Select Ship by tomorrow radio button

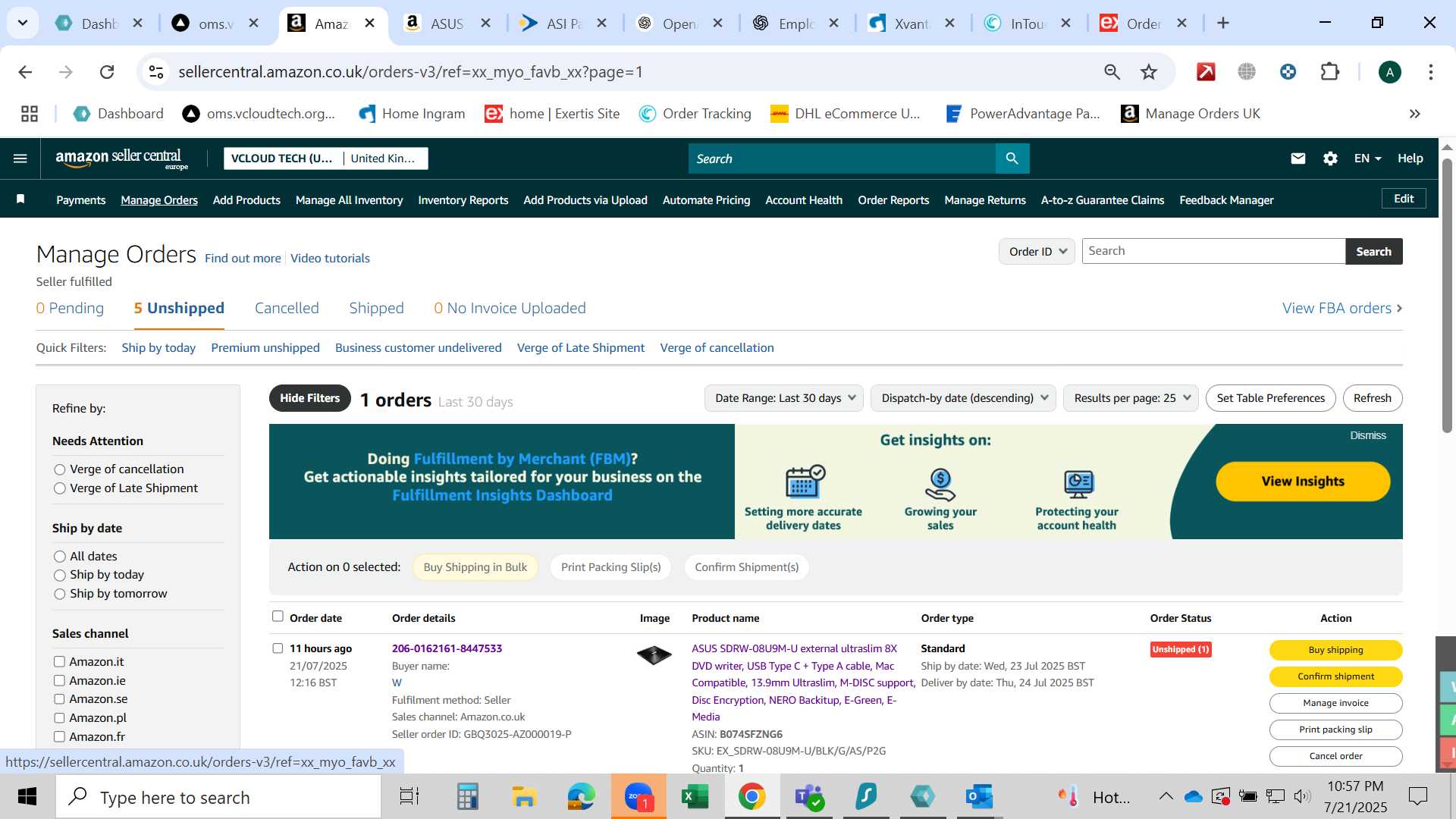pos(60,594)
